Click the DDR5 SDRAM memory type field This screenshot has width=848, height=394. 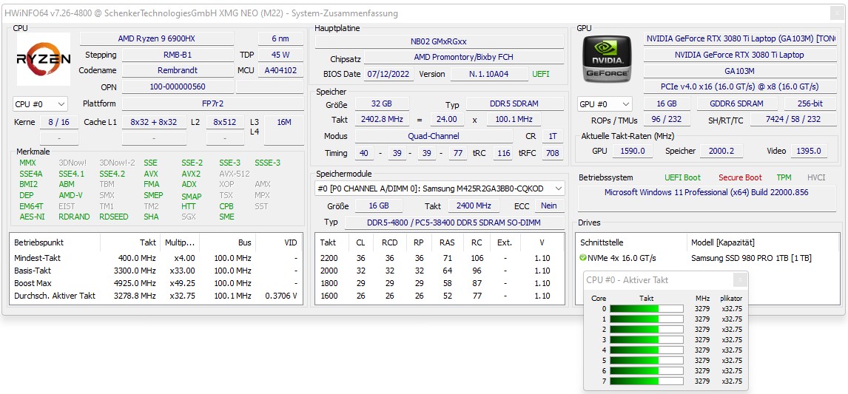click(x=514, y=103)
